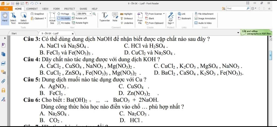
Task: Insert Audio & Video
Action: click(203, 23)
